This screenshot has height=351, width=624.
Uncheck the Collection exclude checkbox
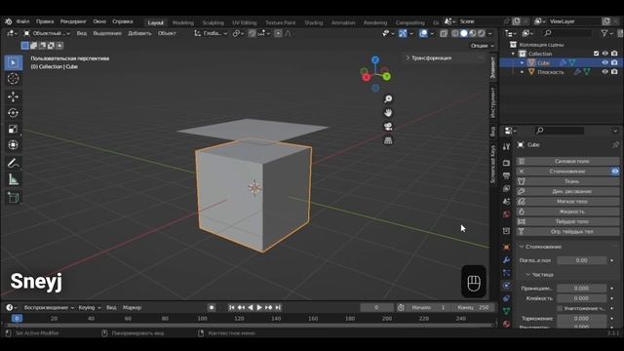click(x=596, y=54)
